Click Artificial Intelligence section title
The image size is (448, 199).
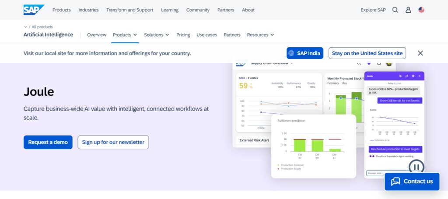[x=48, y=35]
